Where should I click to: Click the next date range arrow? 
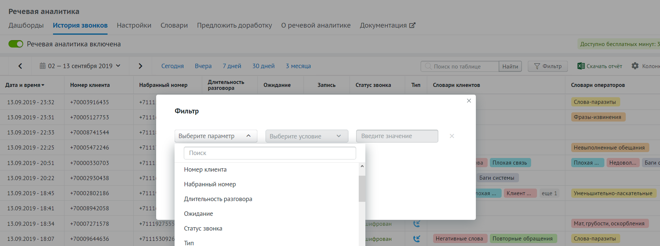pyautogui.click(x=140, y=66)
